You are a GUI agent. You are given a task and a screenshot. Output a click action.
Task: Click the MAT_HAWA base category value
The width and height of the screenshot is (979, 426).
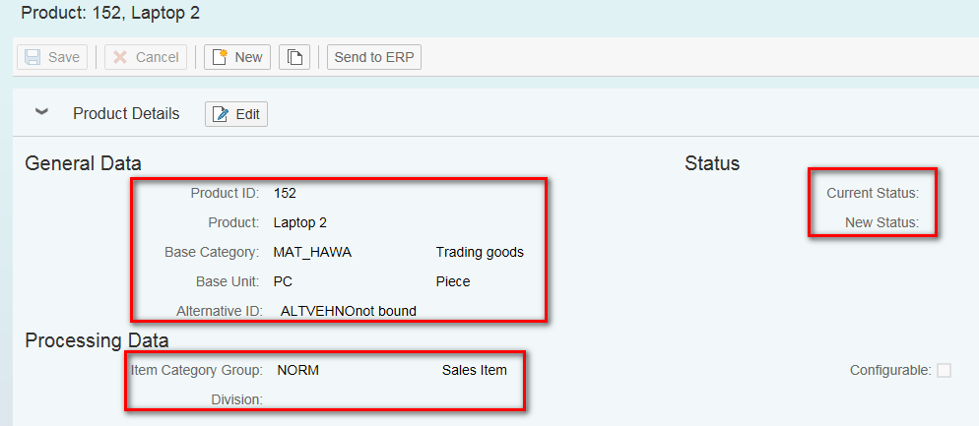313,253
